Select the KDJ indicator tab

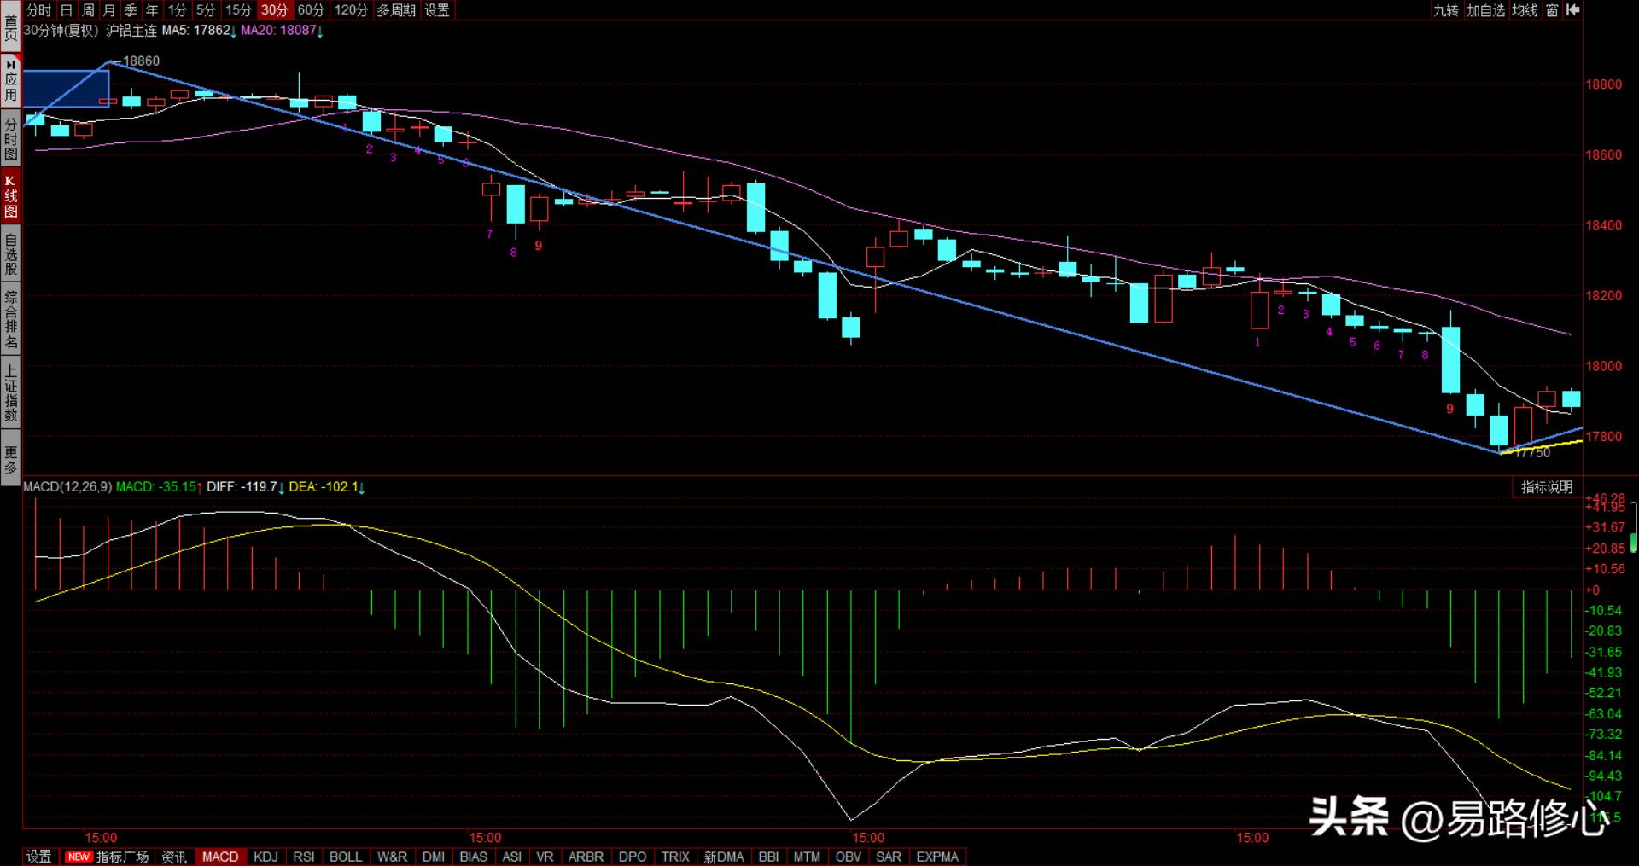click(265, 857)
